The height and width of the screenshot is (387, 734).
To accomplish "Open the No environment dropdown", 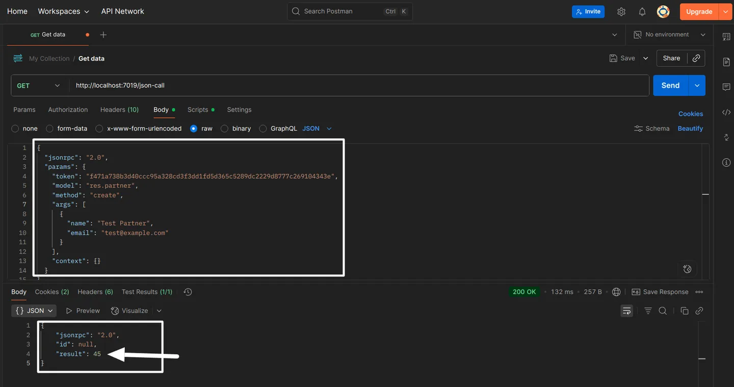I will [x=669, y=35].
